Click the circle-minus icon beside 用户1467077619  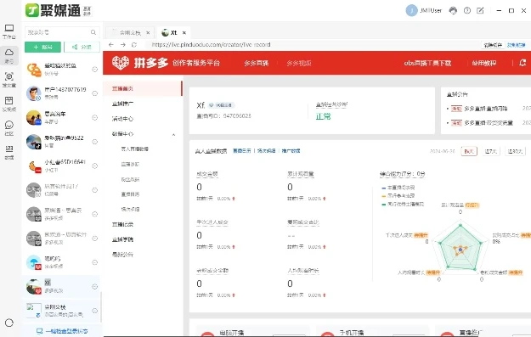click(x=95, y=93)
